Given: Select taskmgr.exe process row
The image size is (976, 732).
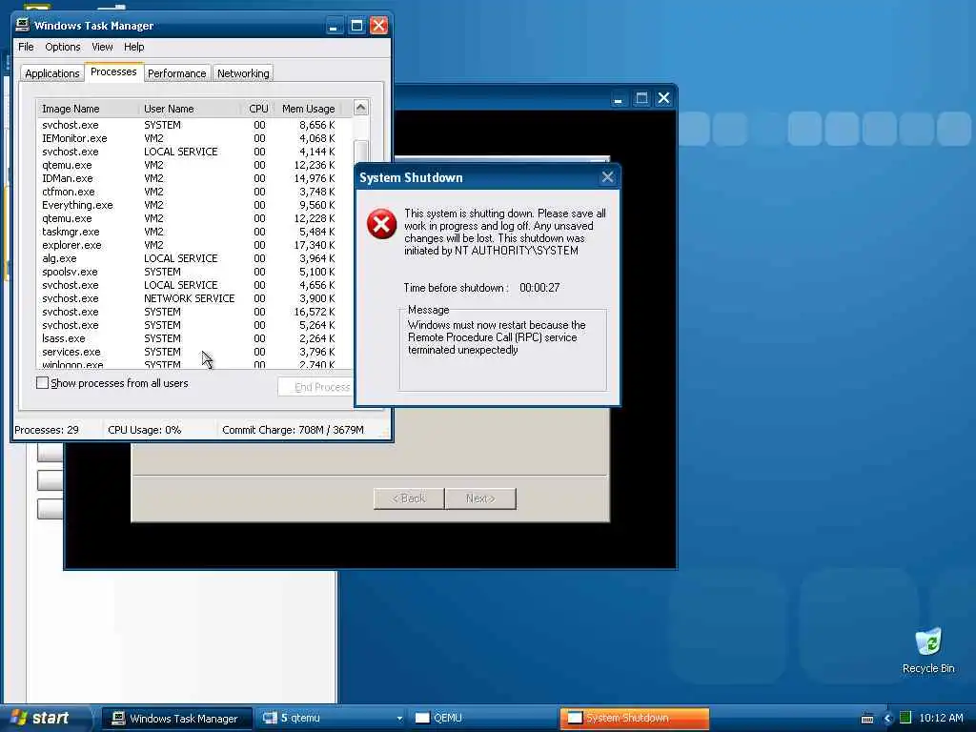Looking at the screenshot, I should pyautogui.click(x=194, y=232).
